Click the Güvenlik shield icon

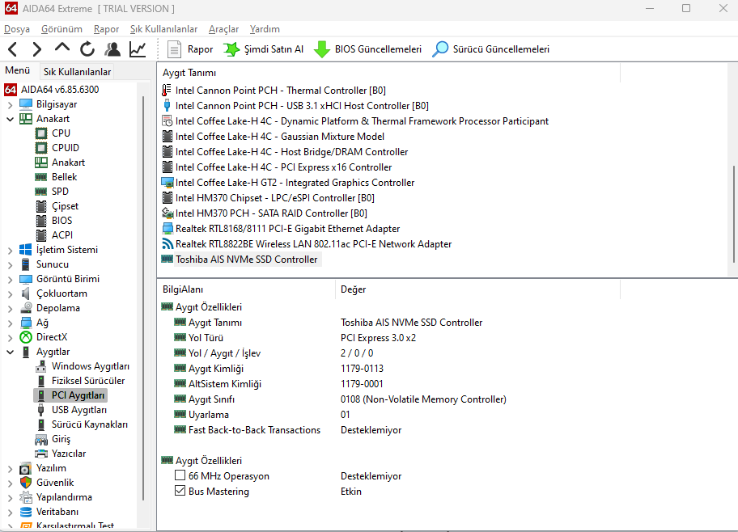pos(26,483)
